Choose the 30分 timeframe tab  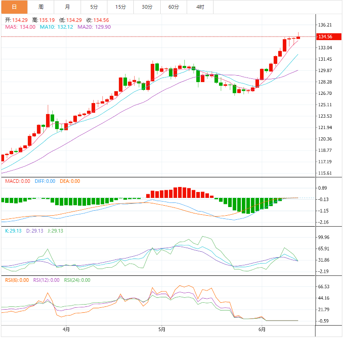point(147,7)
